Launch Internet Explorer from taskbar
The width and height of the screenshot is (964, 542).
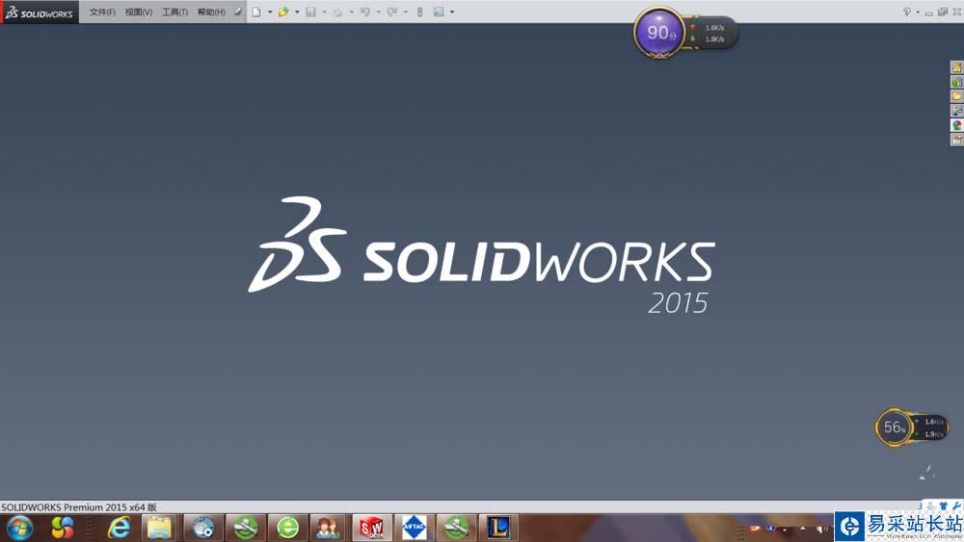point(119,528)
